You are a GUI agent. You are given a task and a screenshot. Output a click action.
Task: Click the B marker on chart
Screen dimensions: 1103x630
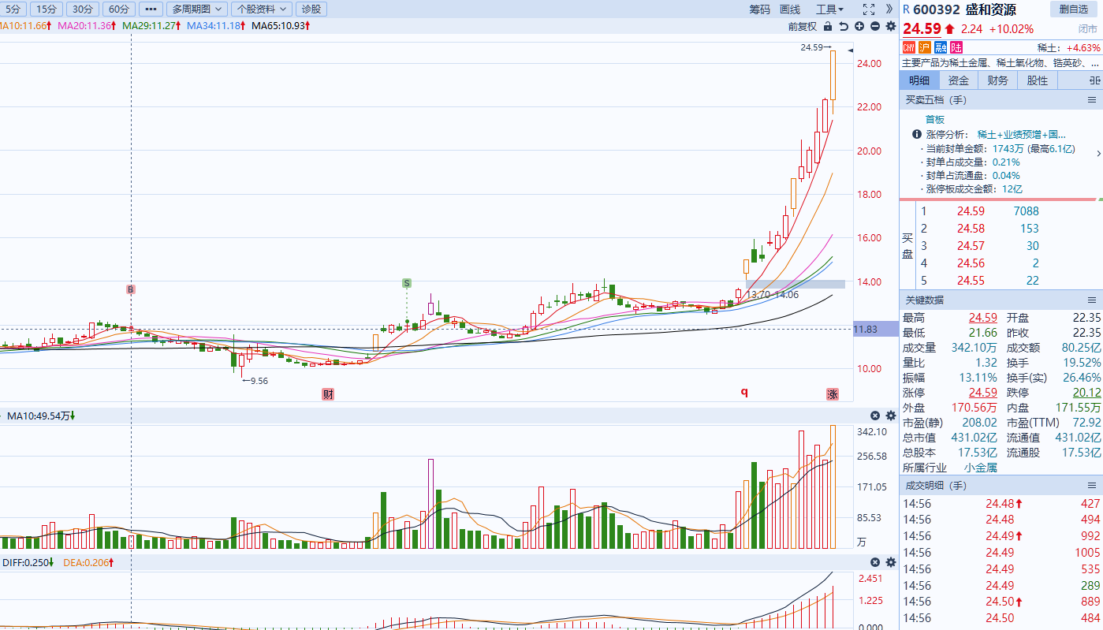(131, 289)
